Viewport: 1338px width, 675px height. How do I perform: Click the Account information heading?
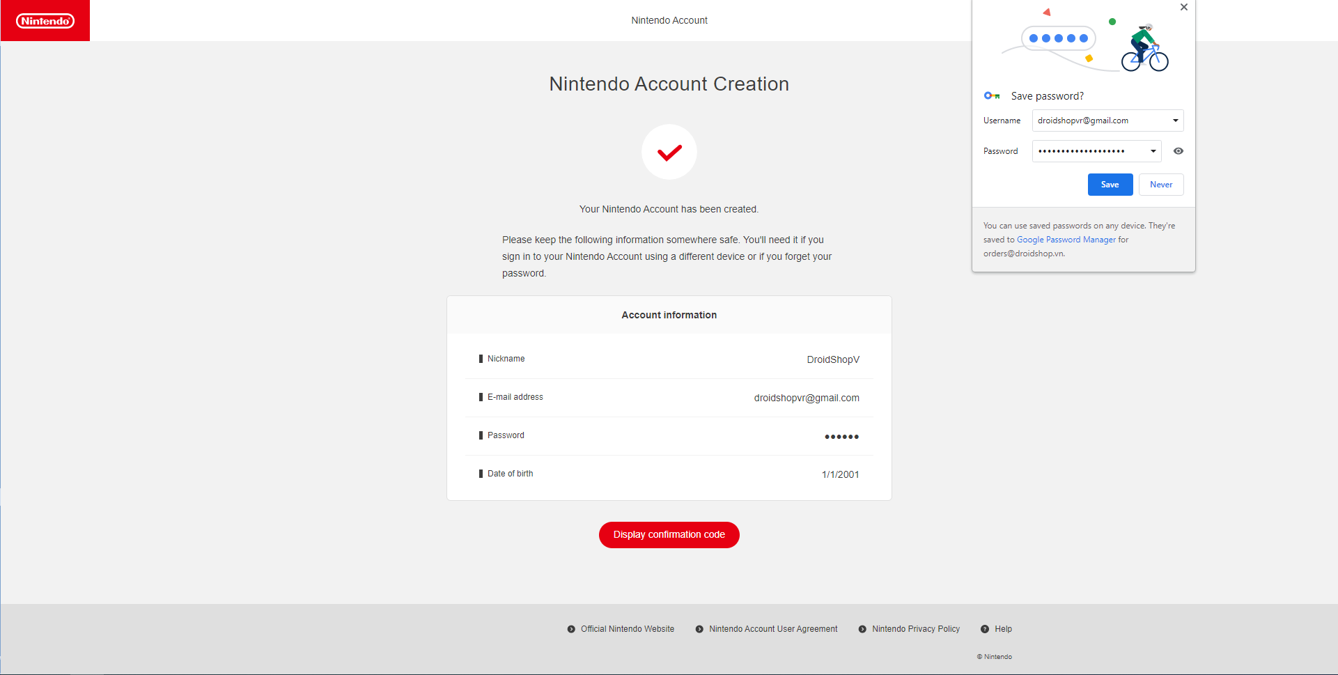(x=669, y=315)
